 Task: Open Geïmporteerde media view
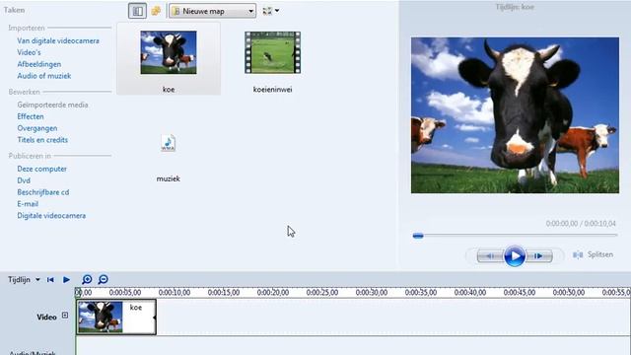pos(52,105)
